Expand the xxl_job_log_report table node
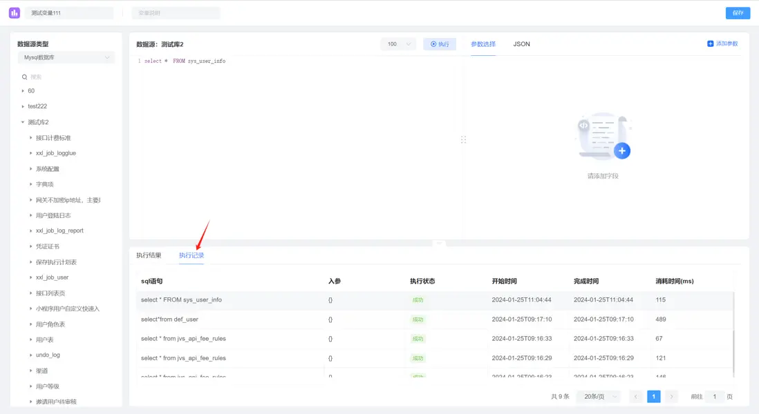 pyautogui.click(x=30, y=231)
